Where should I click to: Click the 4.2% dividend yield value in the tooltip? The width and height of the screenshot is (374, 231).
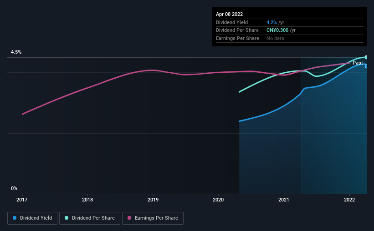click(272, 22)
